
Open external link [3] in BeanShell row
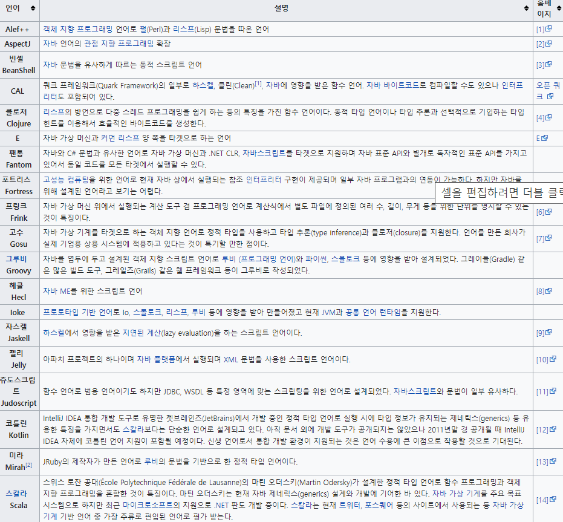[544, 65]
